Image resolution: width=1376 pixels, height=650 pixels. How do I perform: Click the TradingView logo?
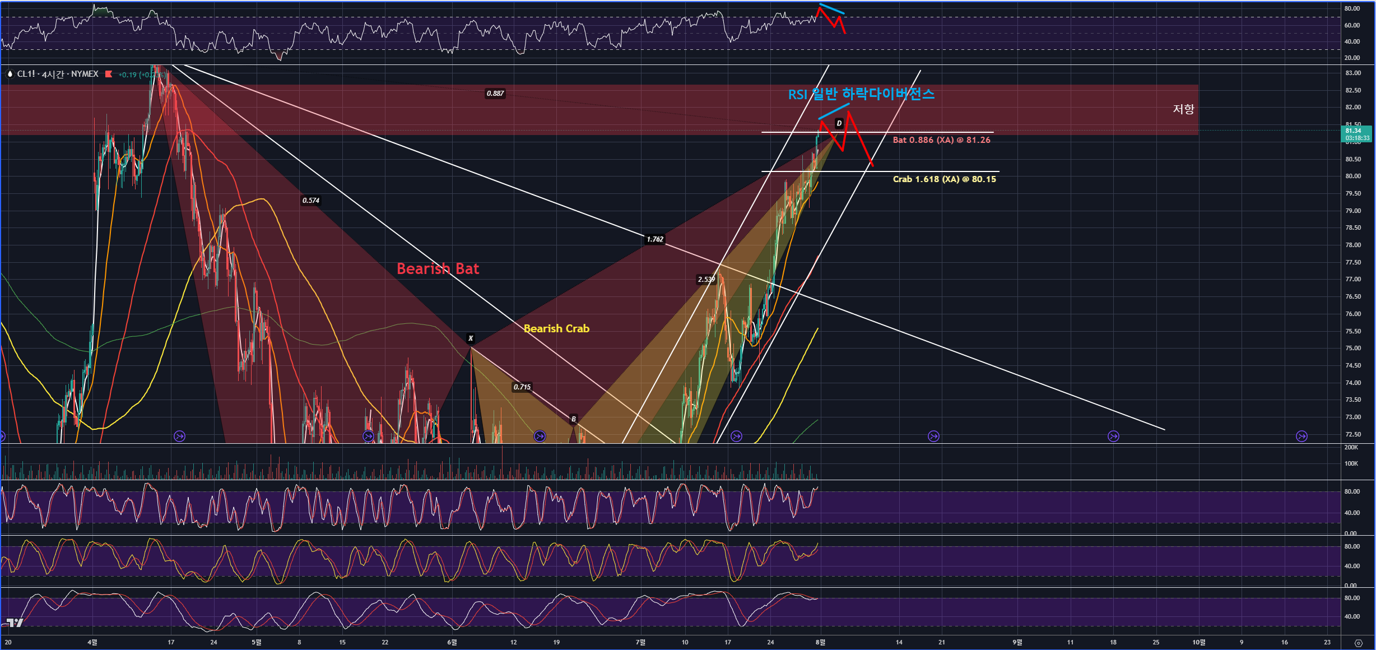(14, 623)
